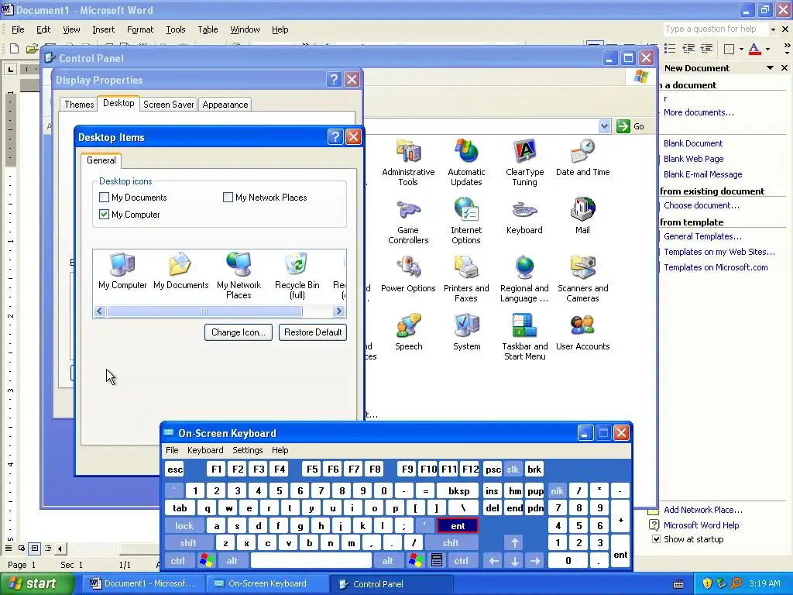Open Control Panel address bar dropdown
Image resolution: width=793 pixels, height=595 pixels.
coord(604,126)
